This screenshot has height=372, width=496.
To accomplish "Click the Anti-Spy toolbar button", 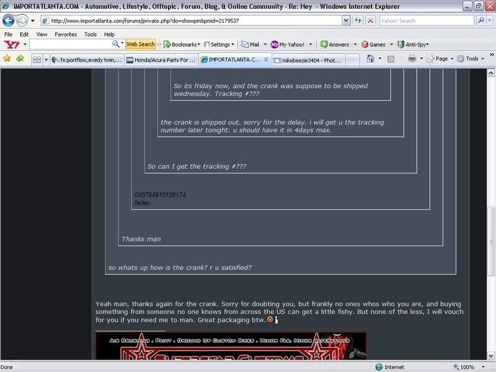I will [412, 45].
